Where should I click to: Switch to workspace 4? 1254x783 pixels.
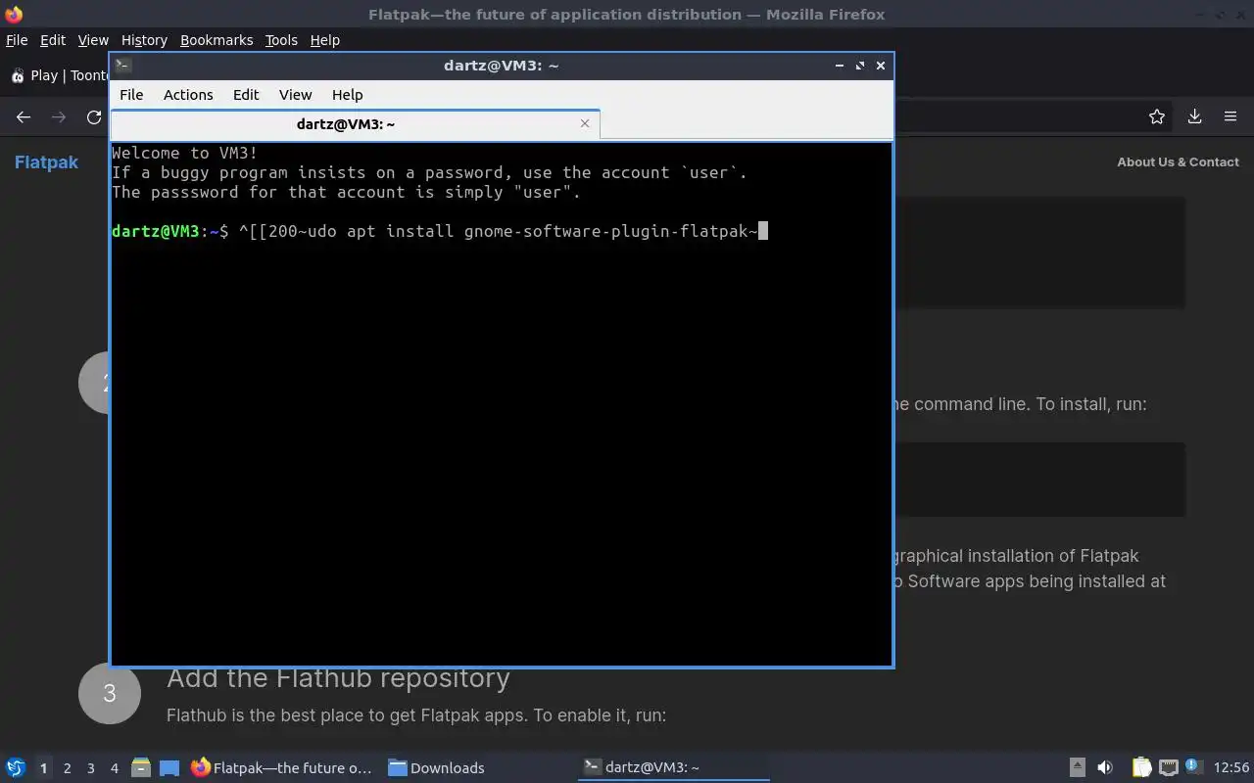click(114, 768)
